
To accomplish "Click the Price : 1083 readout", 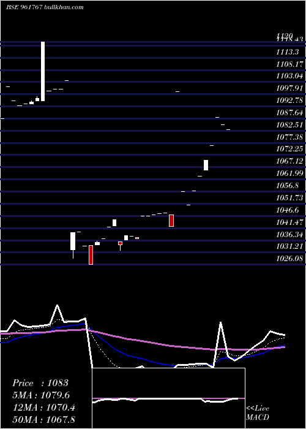I will pos(40,383).
